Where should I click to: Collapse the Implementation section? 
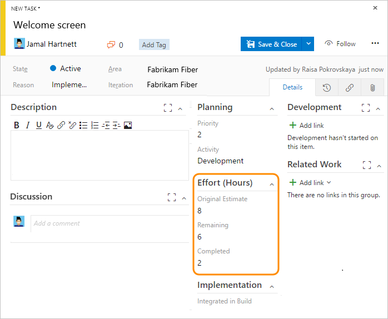click(272, 287)
